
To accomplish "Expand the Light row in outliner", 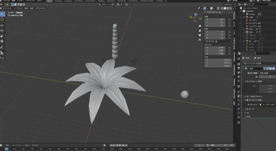I will coord(244,17).
